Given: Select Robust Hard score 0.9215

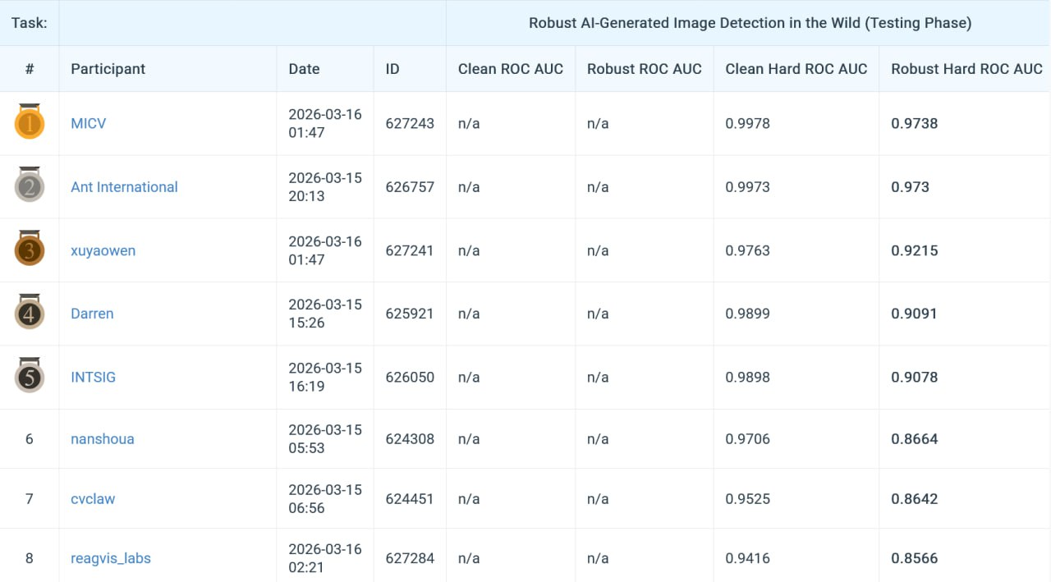Looking at the screenshot, I should [x=915, y=250].
